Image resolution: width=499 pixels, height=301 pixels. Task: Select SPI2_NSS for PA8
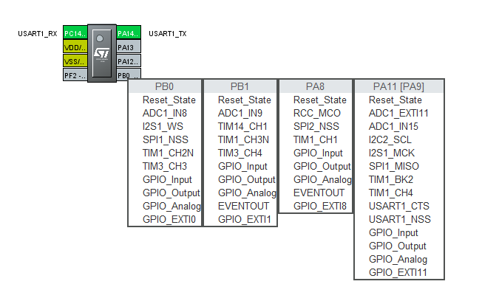[x=316, y=126]
